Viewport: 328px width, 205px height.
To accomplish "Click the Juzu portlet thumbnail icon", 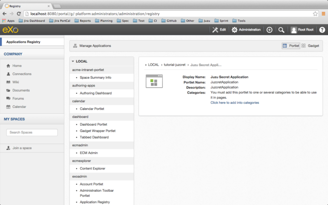I will [x=154, y=81].
